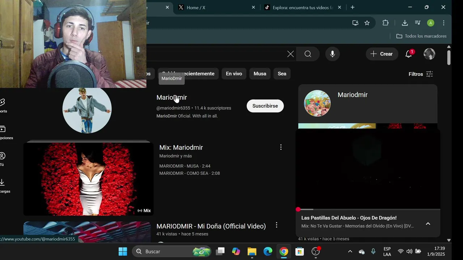
Task: Clear the YouTube search box with X
Action: (290, 54)
